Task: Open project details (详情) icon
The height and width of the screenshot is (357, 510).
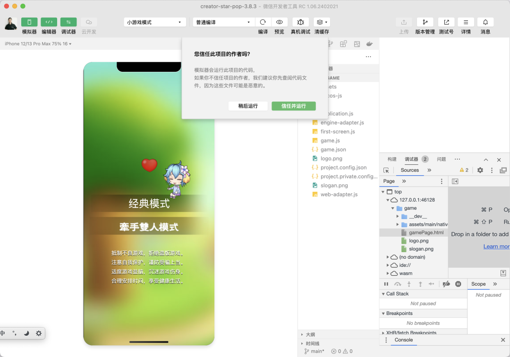Action: [466, 22]
